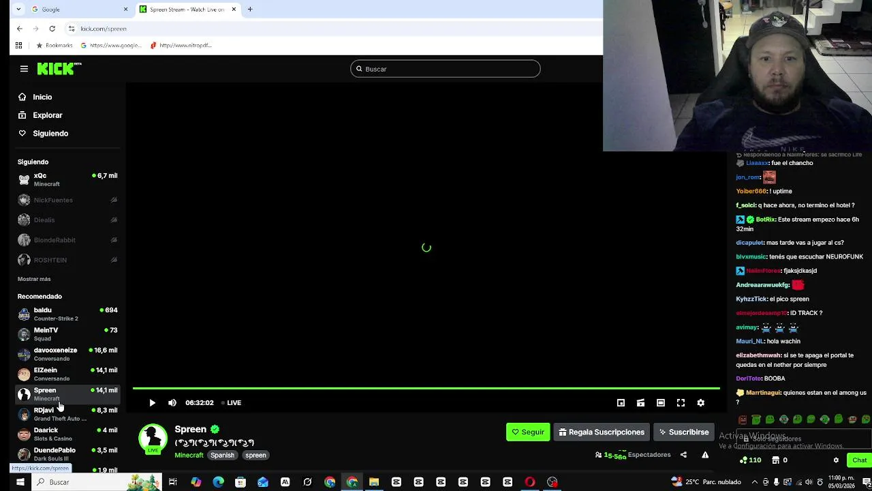The image size is (872, 491).
Task: Open Task View on taskbar
Action: [173, 482]
